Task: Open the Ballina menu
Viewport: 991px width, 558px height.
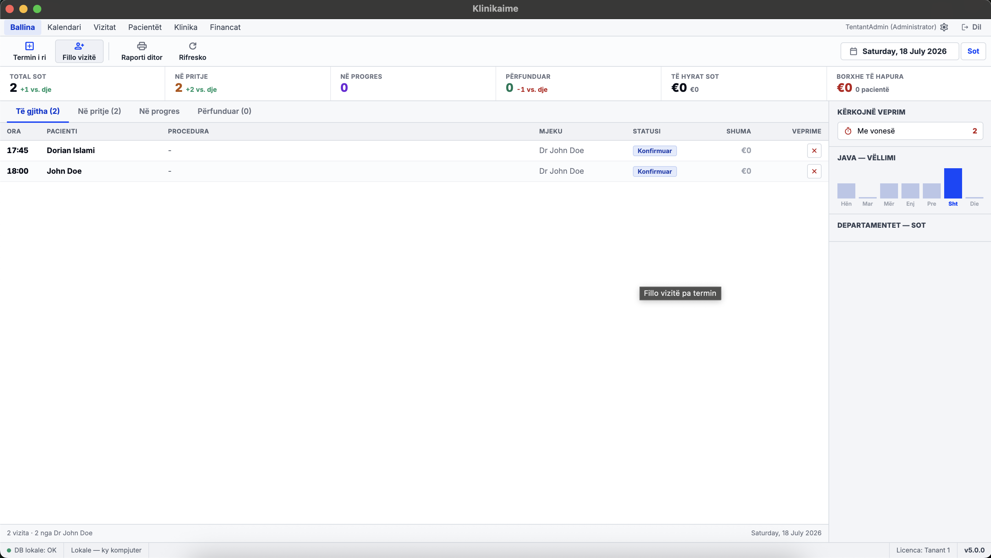Action: 22,27
